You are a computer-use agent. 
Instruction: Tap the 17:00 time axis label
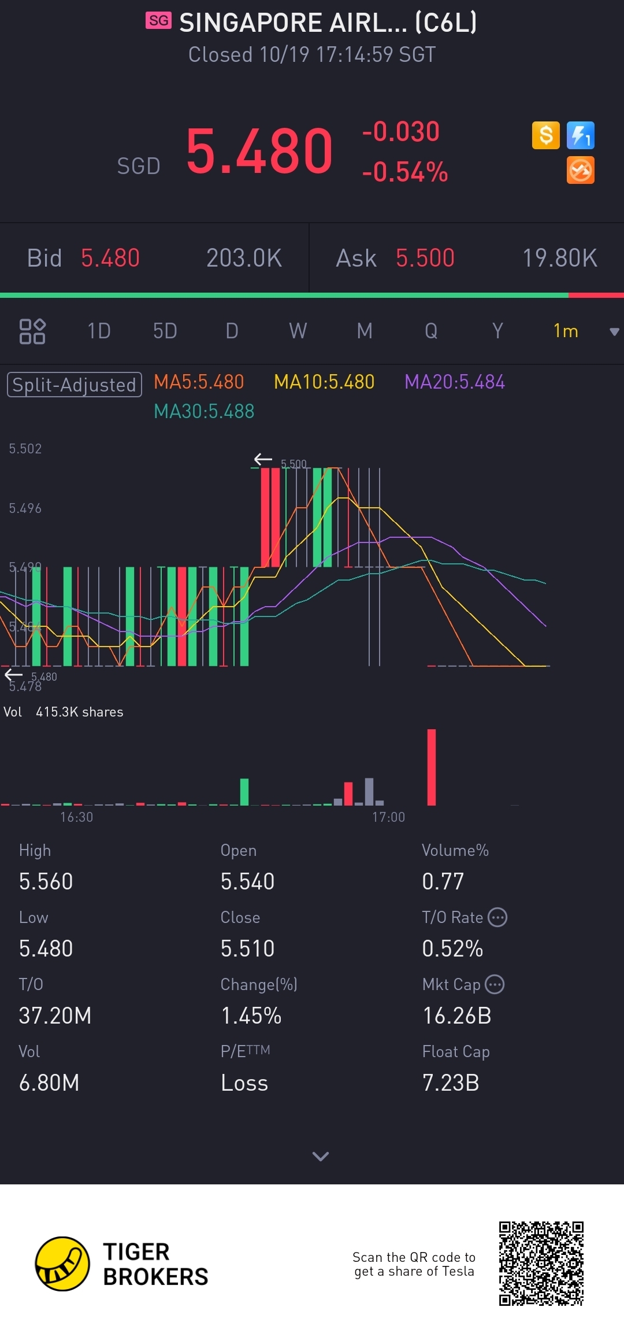coord(388,817)
